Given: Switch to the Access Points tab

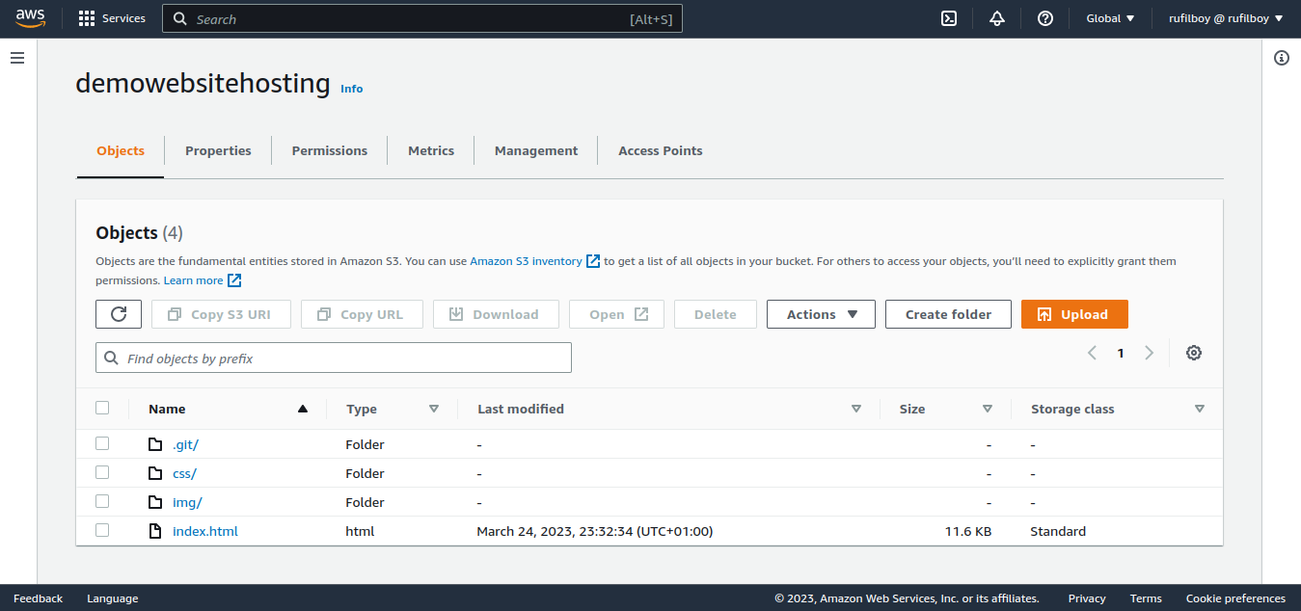Looking at the screenshot, I should point(661,150).
